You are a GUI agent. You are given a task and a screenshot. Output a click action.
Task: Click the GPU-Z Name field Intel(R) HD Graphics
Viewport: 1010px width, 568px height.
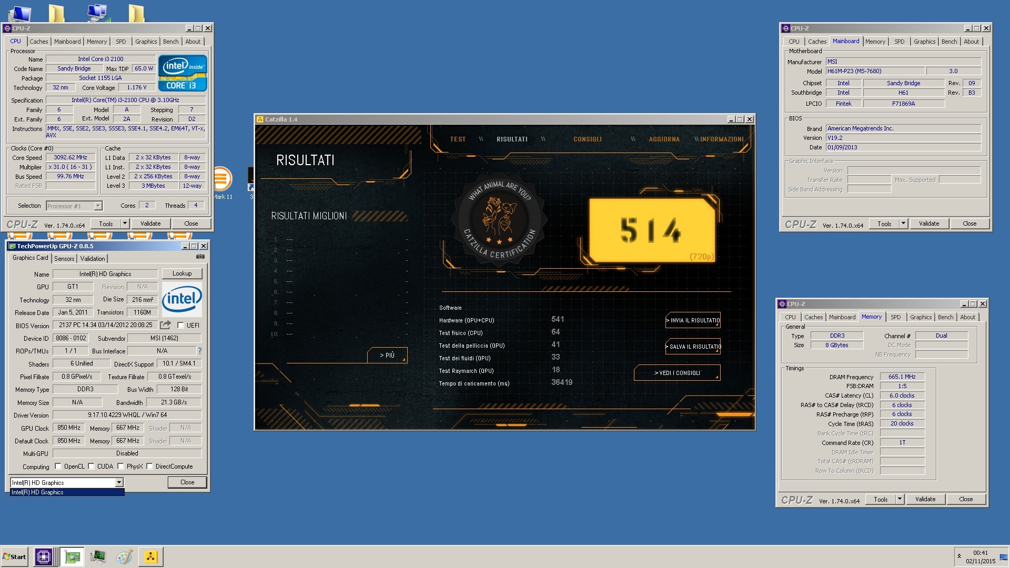(x=105, y=274)
